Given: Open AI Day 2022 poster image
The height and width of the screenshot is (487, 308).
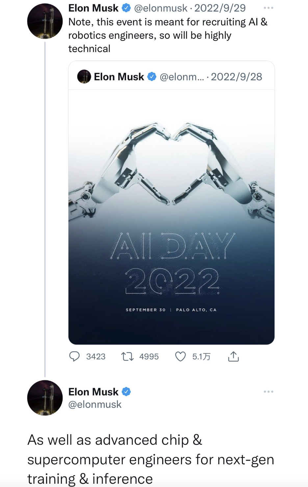Looking at the screenshot, I should [x=171, y=217].
